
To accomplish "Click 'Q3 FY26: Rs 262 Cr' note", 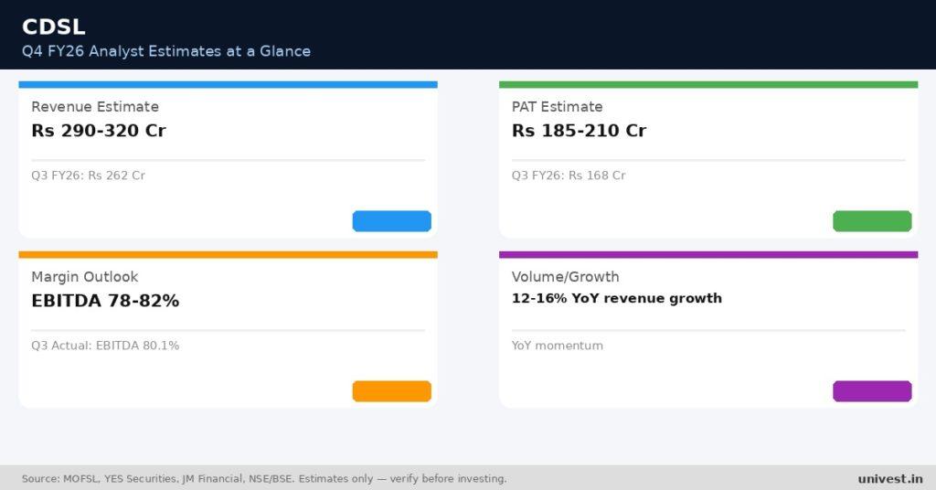I will [88, 176].
